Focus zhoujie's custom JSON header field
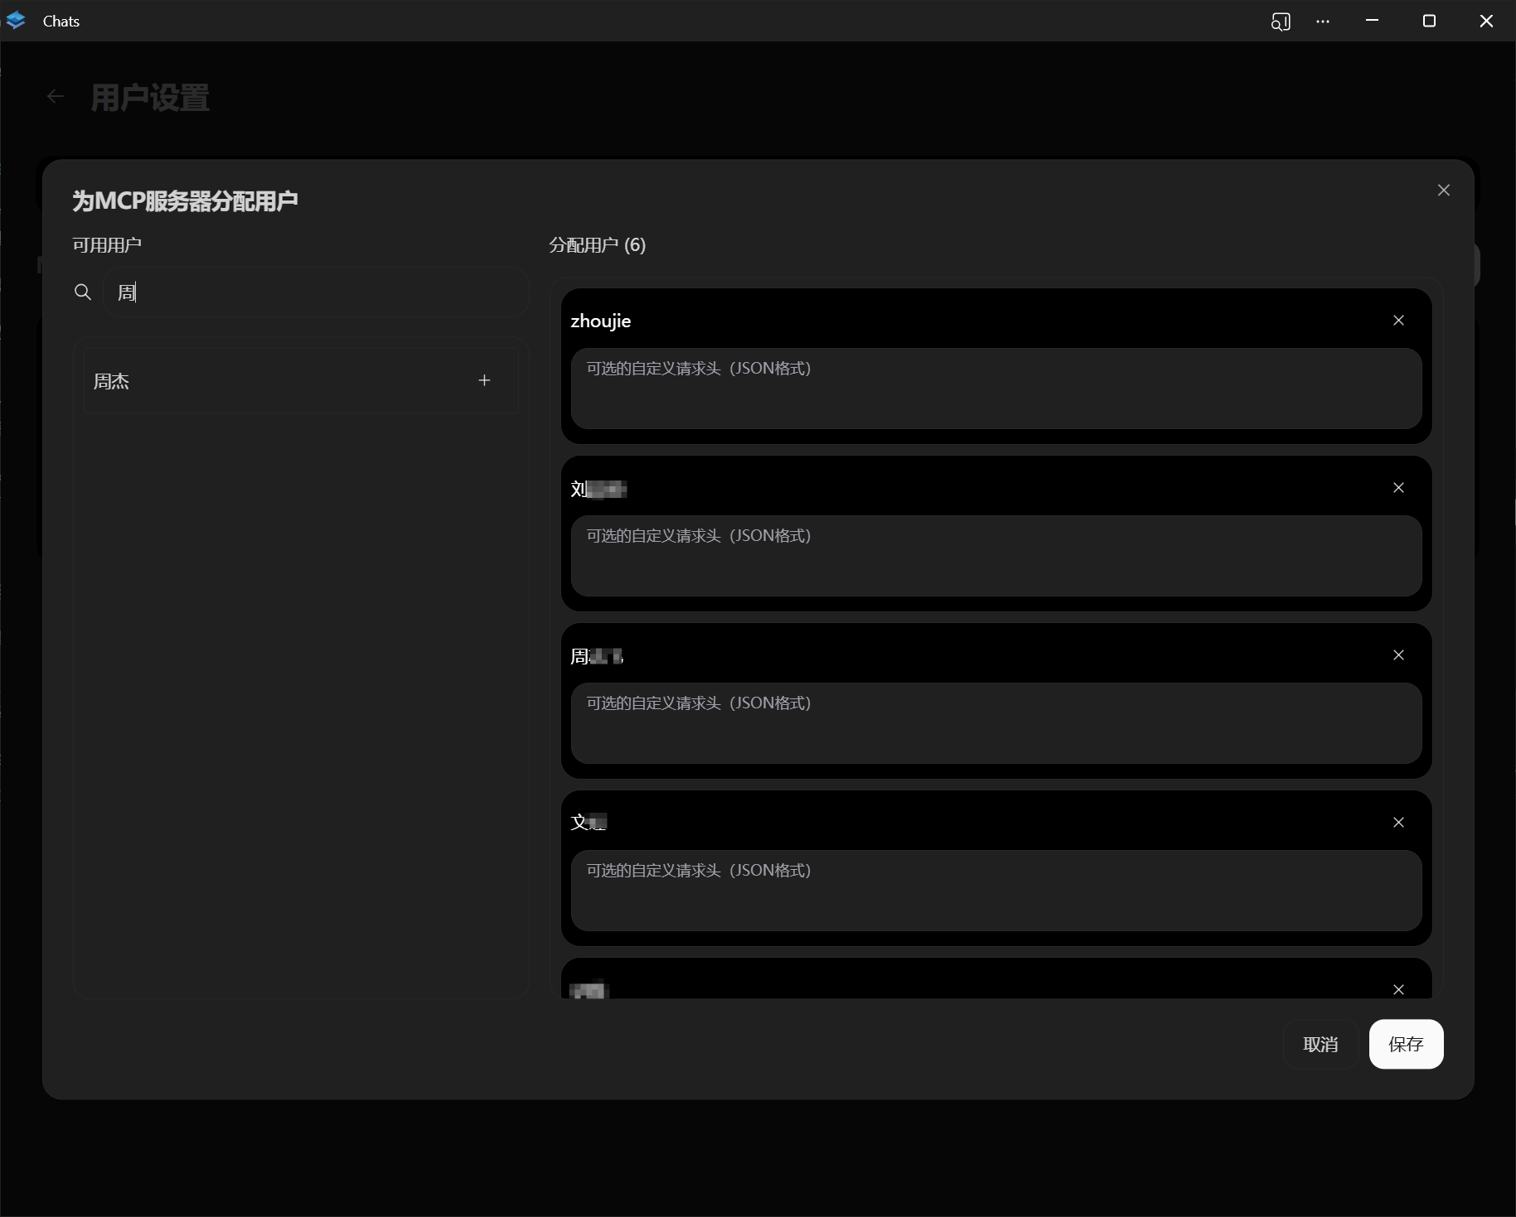 click(x=995, y=391)
